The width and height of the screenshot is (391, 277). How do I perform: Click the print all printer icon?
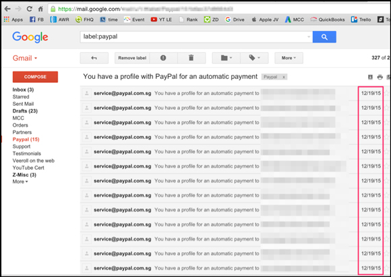[x=380, y=78]
